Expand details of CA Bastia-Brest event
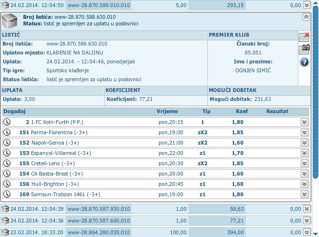 [x=304, y=174]
